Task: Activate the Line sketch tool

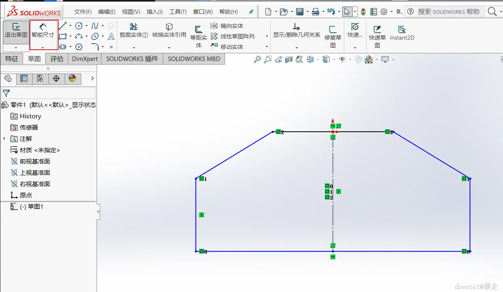Action: pyautogui.click(x=63, y=26)
